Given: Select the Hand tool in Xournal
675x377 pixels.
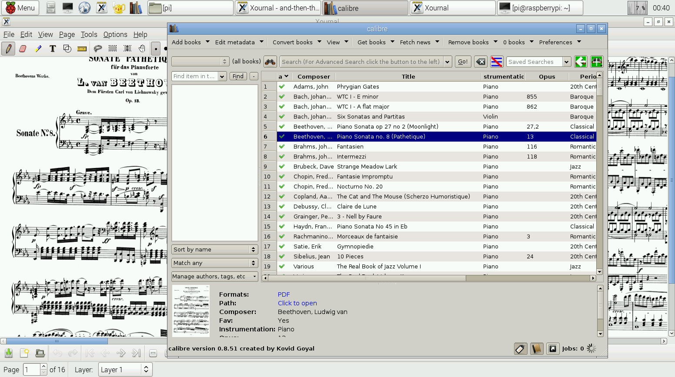Looking at the screenshot, I should coord(142,49).
